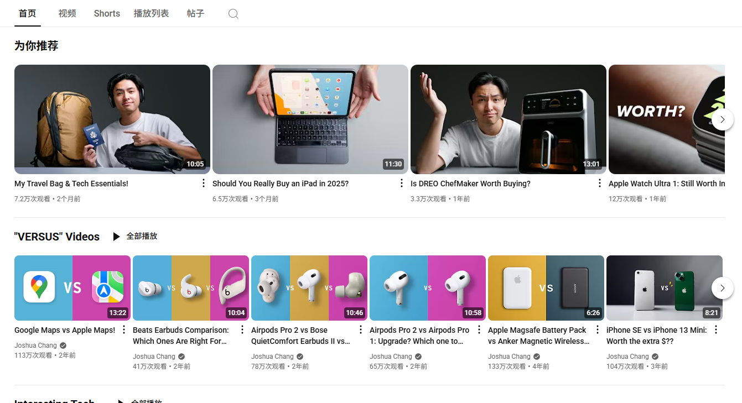Open options menu for Beats Earbuds Comparison
742x403 pixels.
[242, 330]
